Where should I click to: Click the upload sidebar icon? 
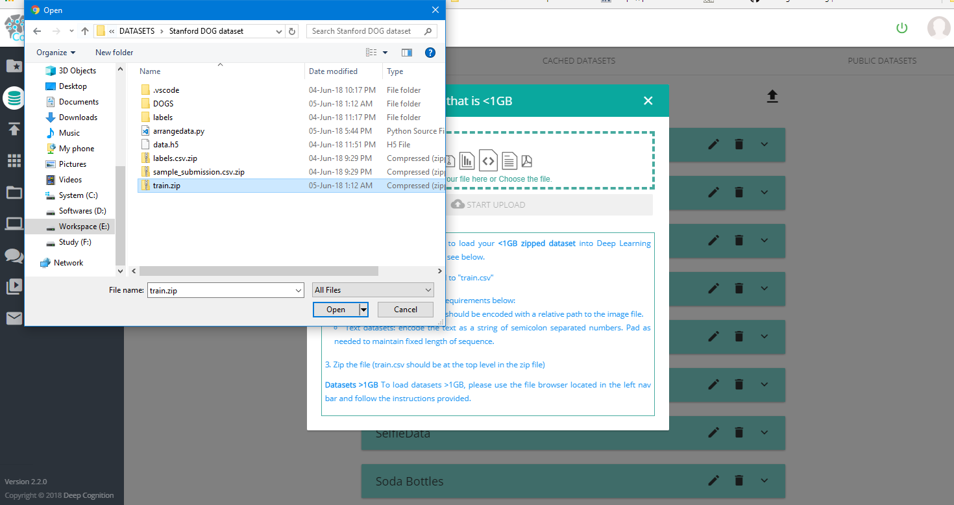14,129
